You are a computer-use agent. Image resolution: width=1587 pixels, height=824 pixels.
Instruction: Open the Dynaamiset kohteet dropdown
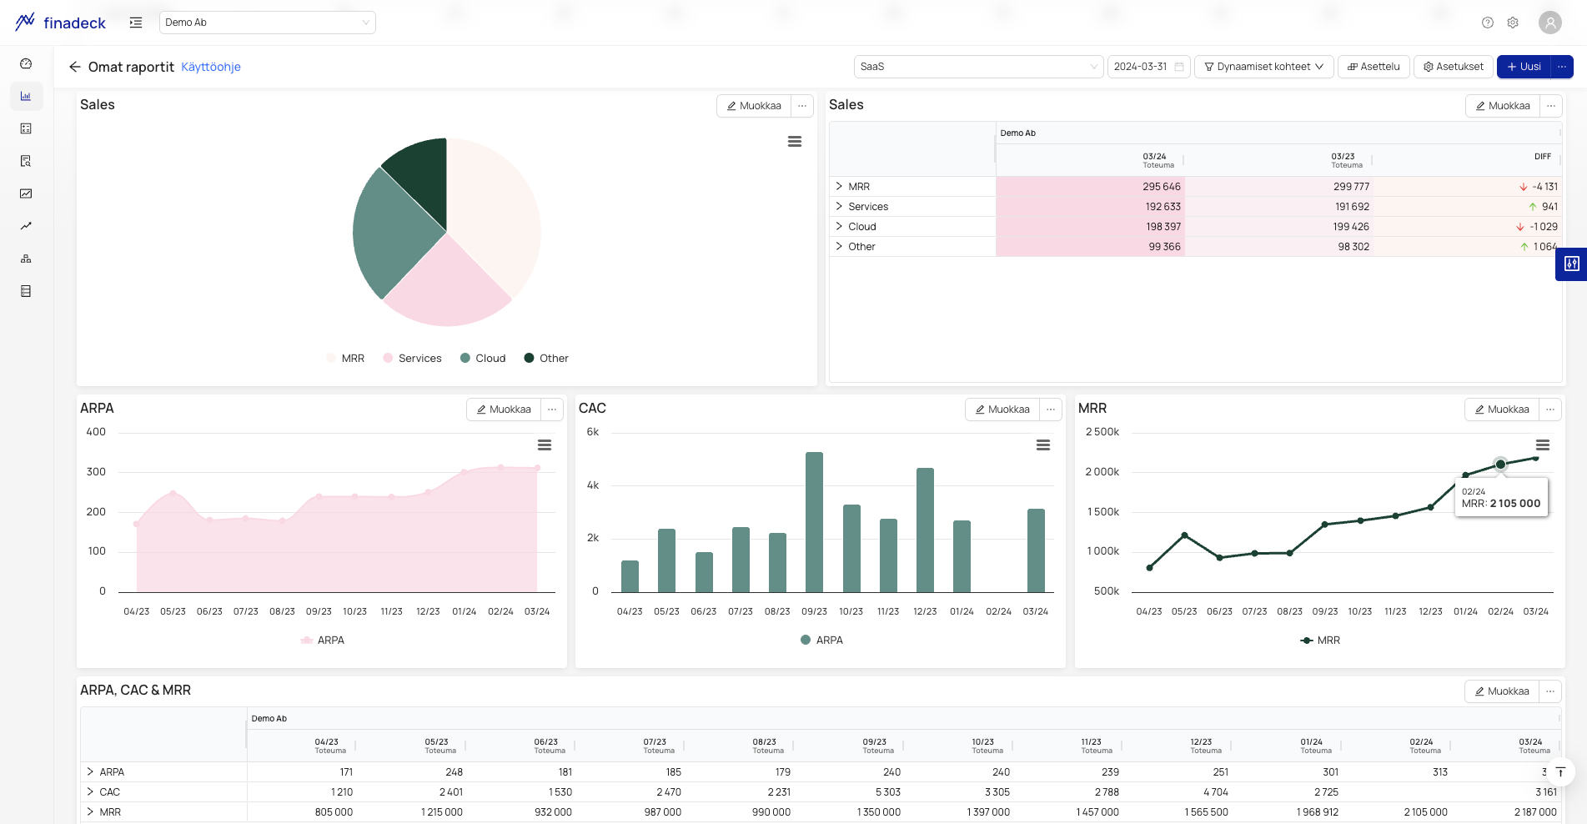pos(1263,67)
